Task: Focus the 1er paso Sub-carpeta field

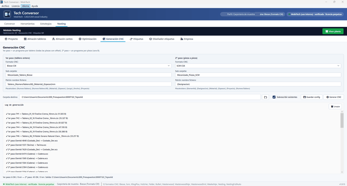Action: pyautogui.click(x=88, y=75)
